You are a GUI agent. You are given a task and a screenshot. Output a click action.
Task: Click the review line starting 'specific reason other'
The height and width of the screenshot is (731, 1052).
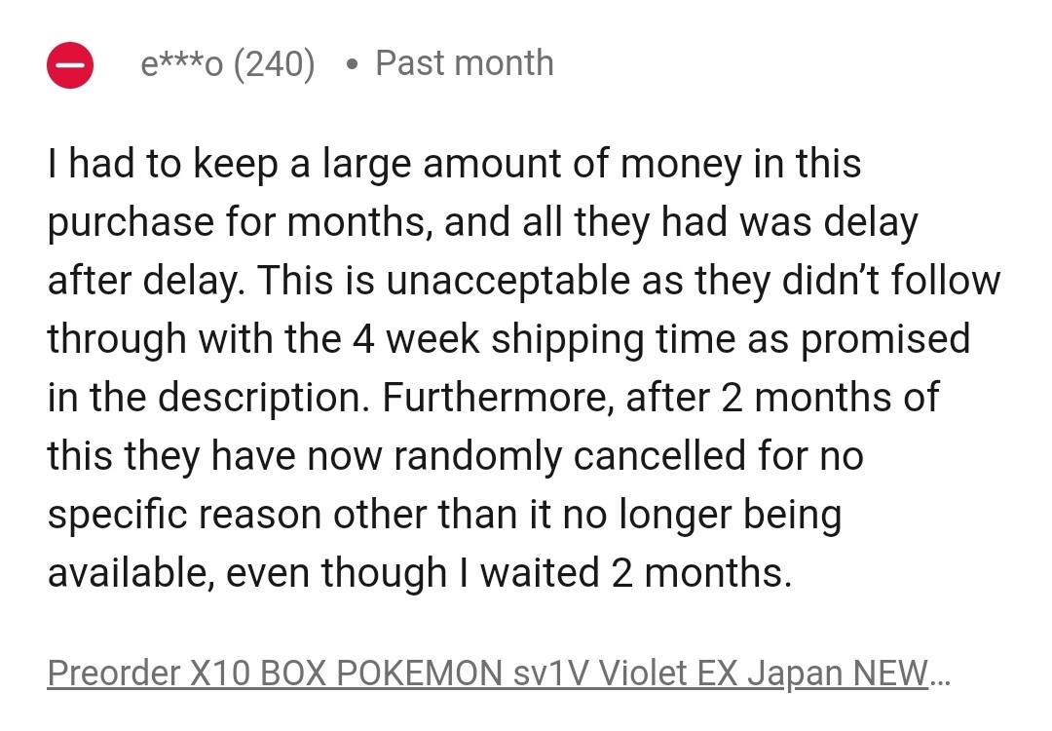(x=444, y=516)
